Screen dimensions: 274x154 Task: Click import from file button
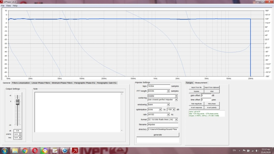(197, 87)
